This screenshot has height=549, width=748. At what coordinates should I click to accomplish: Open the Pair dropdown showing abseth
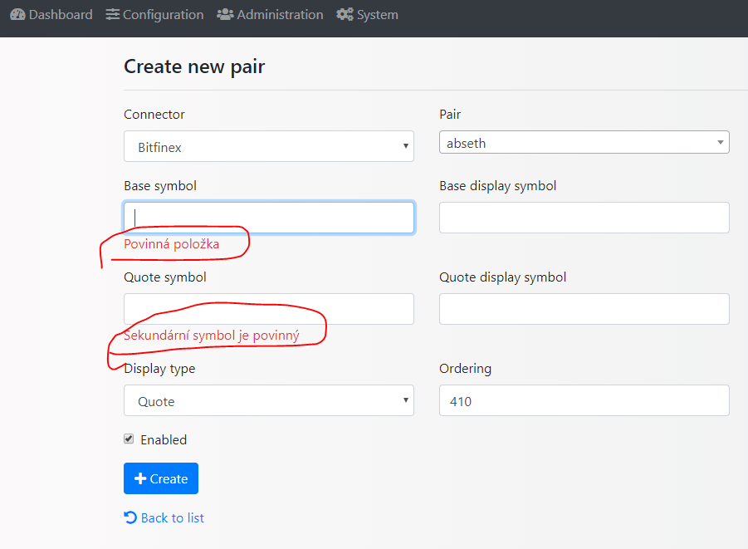click(584, 142)
